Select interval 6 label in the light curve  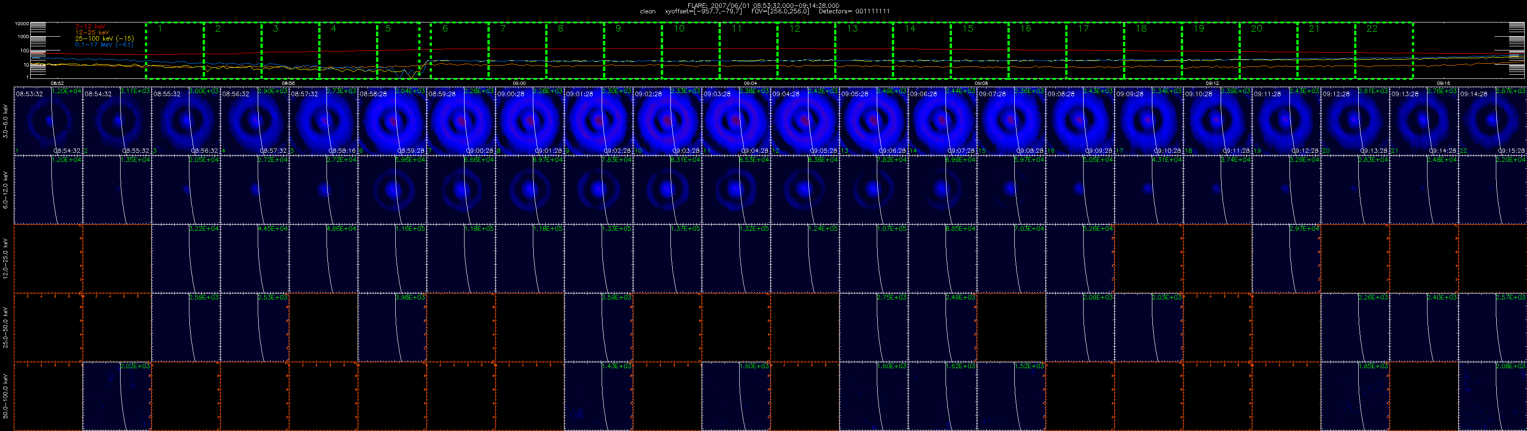tap(445, 28)
